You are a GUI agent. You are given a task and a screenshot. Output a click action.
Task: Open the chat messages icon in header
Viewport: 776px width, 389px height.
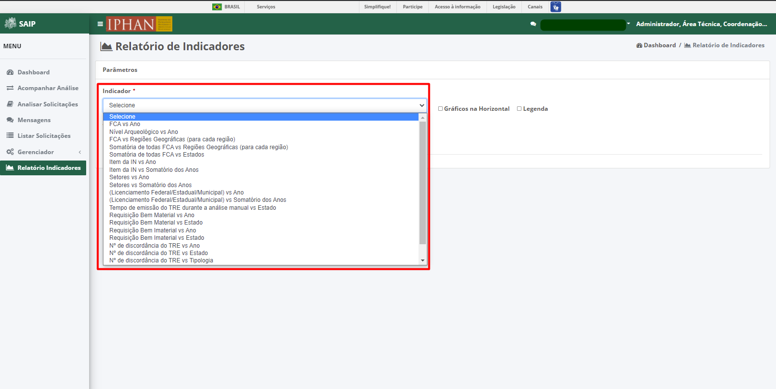pyautogui.click(x=533, y=24)
